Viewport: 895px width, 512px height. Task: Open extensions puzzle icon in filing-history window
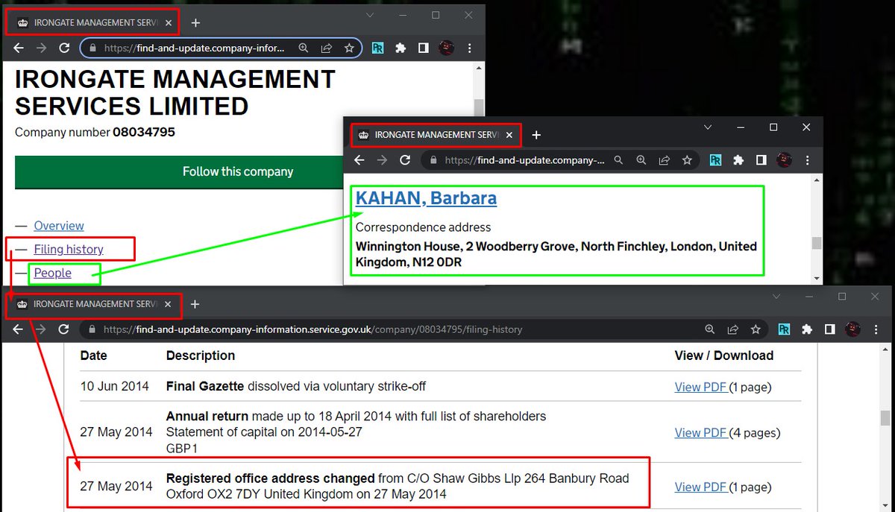(807, 329)
